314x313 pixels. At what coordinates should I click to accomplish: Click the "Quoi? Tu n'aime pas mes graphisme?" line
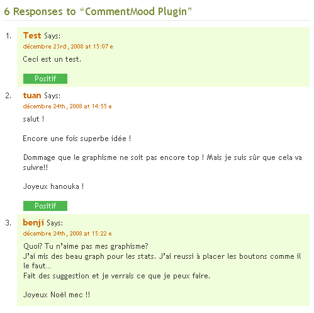pyautogui.click(x=86, y=246)
